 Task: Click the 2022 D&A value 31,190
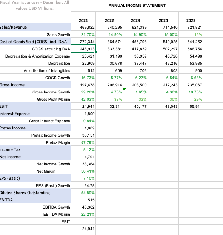(109, 56)
